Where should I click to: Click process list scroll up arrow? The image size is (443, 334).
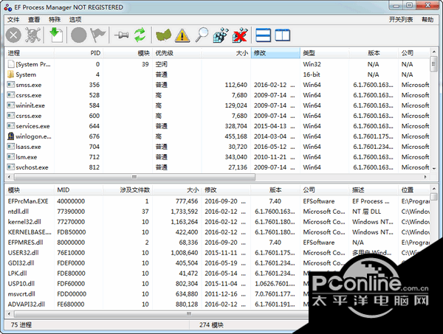tap(433, 52)
